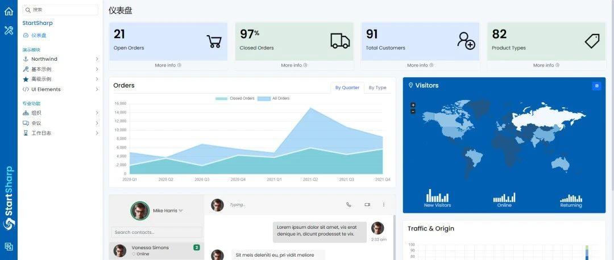Screen dimensions: 614x260
Task: Zoom in on the Visitors map
Action: (413, 105)
